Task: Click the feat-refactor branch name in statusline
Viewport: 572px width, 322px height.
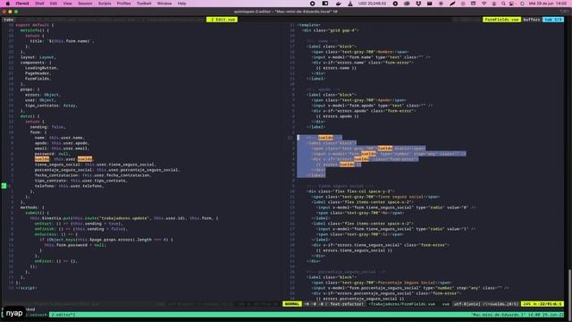Action: pos(347,304)
